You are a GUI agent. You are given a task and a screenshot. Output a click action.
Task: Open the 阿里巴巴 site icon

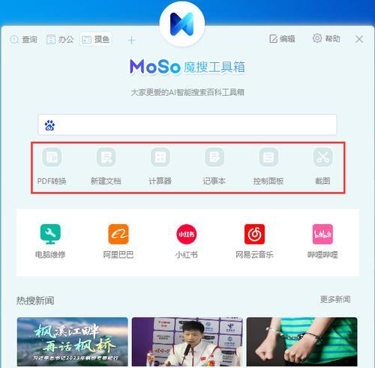118,234
